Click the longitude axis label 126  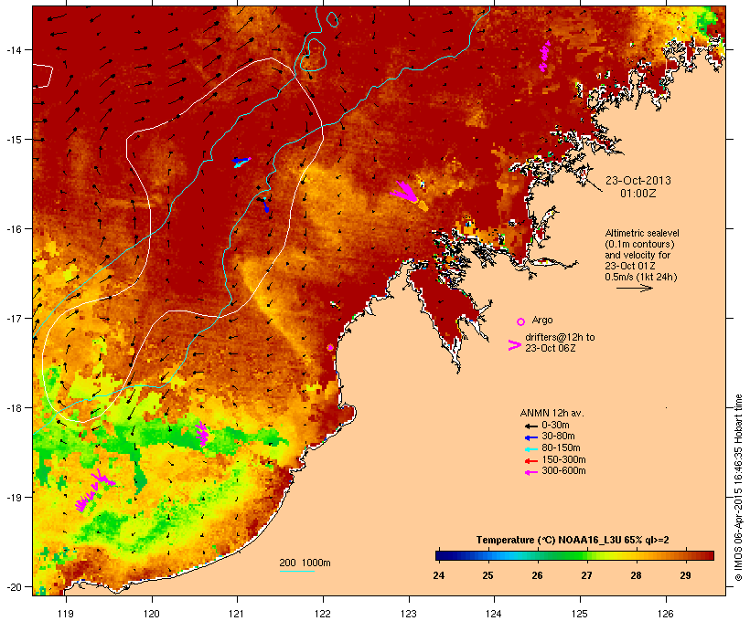point(665,614)
